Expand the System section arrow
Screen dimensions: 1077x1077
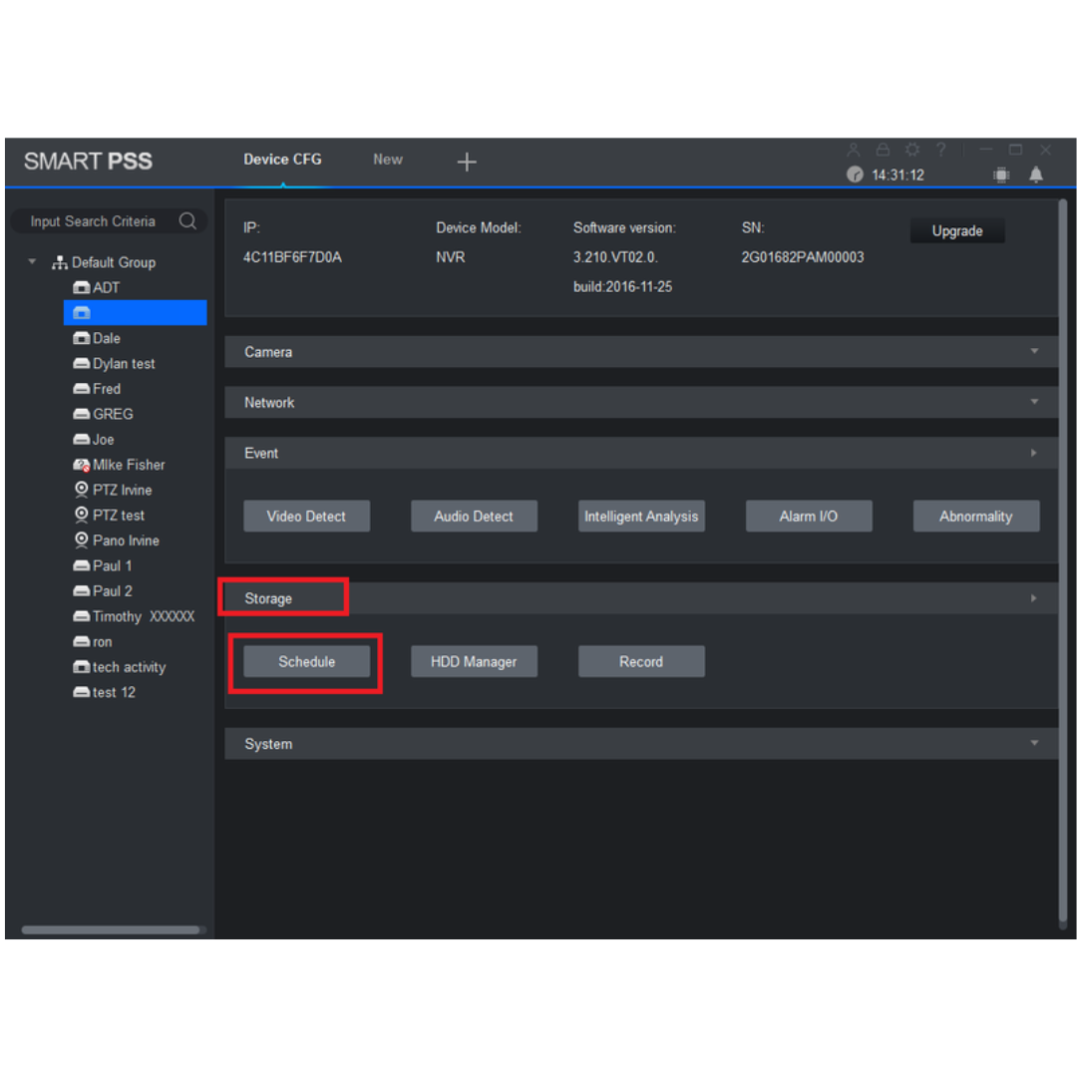point(1034,743)
